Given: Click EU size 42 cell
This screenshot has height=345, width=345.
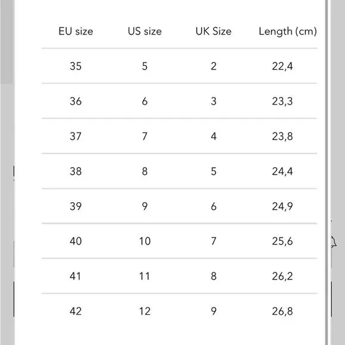Looking at the screenshot, I should pyautogui.click(x=76, y=311).
